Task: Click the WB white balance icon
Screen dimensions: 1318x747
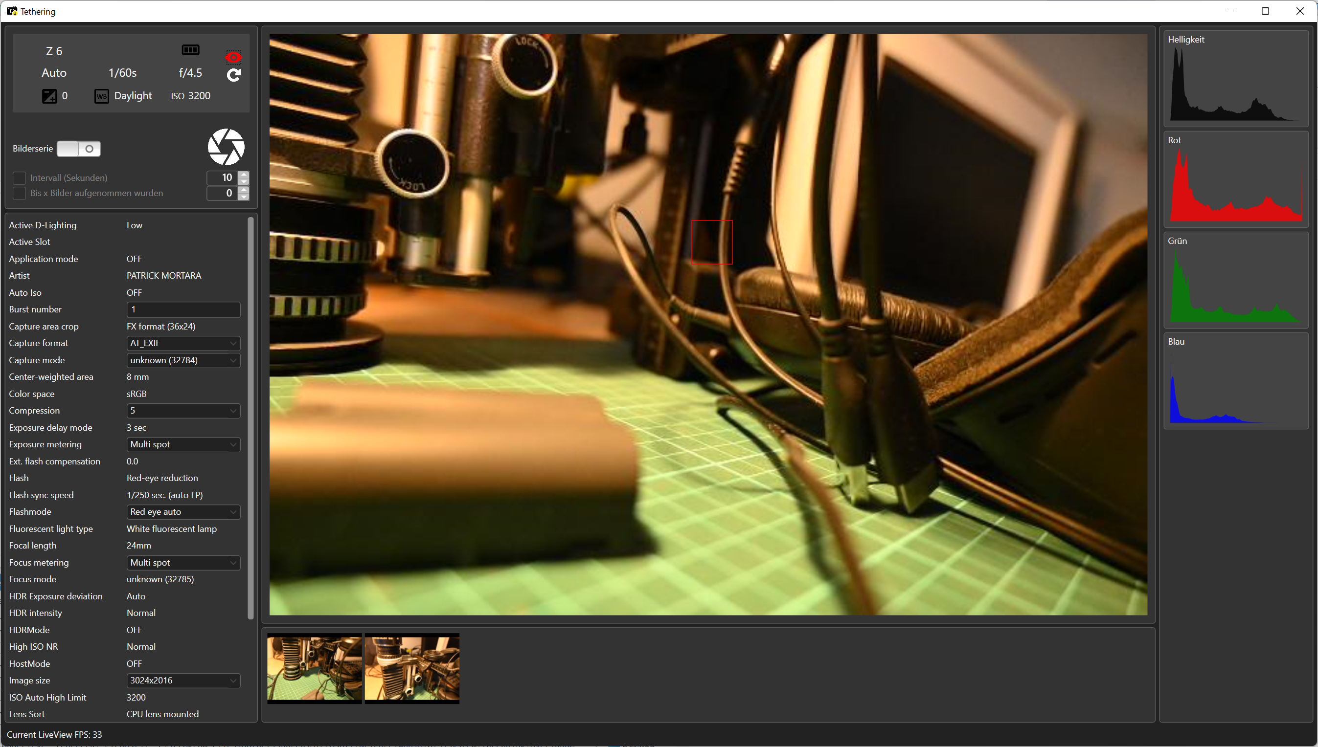Action: (x=101, y=96)
